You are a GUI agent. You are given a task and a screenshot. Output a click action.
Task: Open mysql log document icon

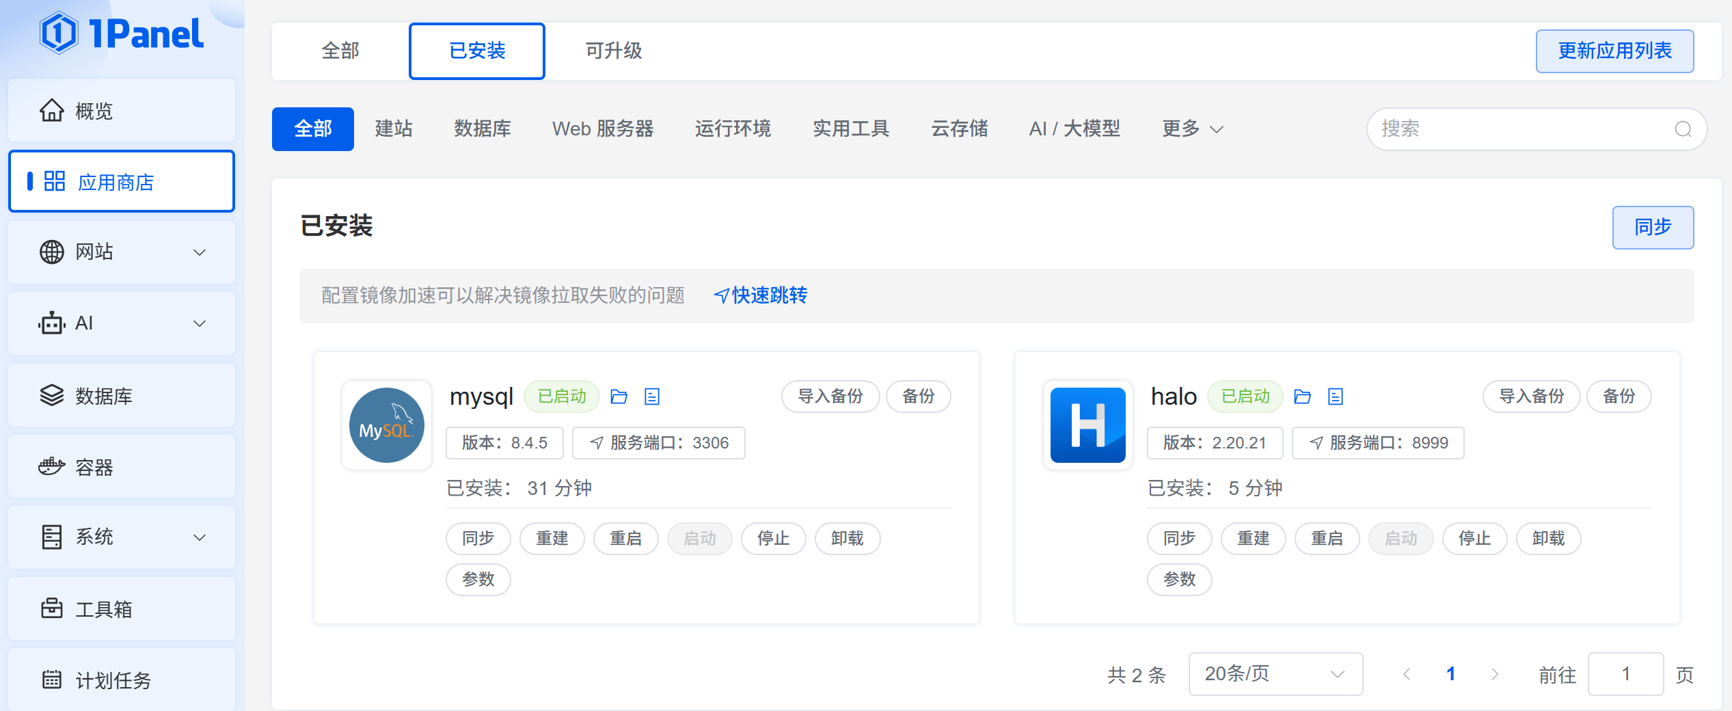coord(652,397)
